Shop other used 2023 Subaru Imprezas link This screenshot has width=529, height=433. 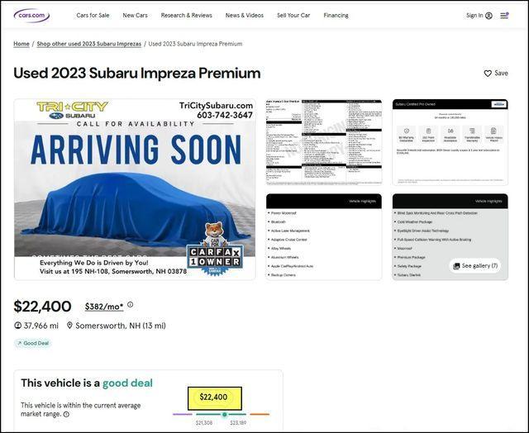pos(88,44)
